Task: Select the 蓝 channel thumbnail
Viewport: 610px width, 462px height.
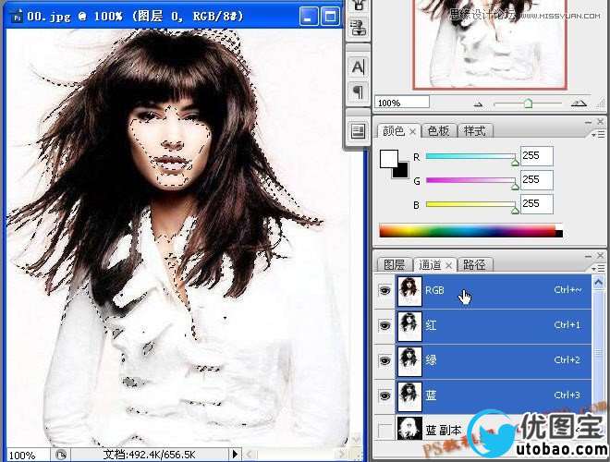Action: coord(409,395)
